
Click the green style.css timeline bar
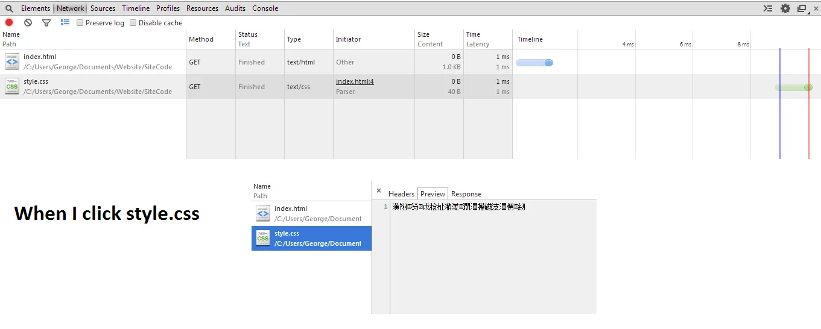click(794, 87)
